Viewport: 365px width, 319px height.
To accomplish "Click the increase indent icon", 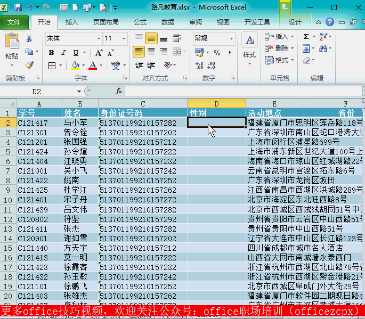I will click(x=151, y=64).
